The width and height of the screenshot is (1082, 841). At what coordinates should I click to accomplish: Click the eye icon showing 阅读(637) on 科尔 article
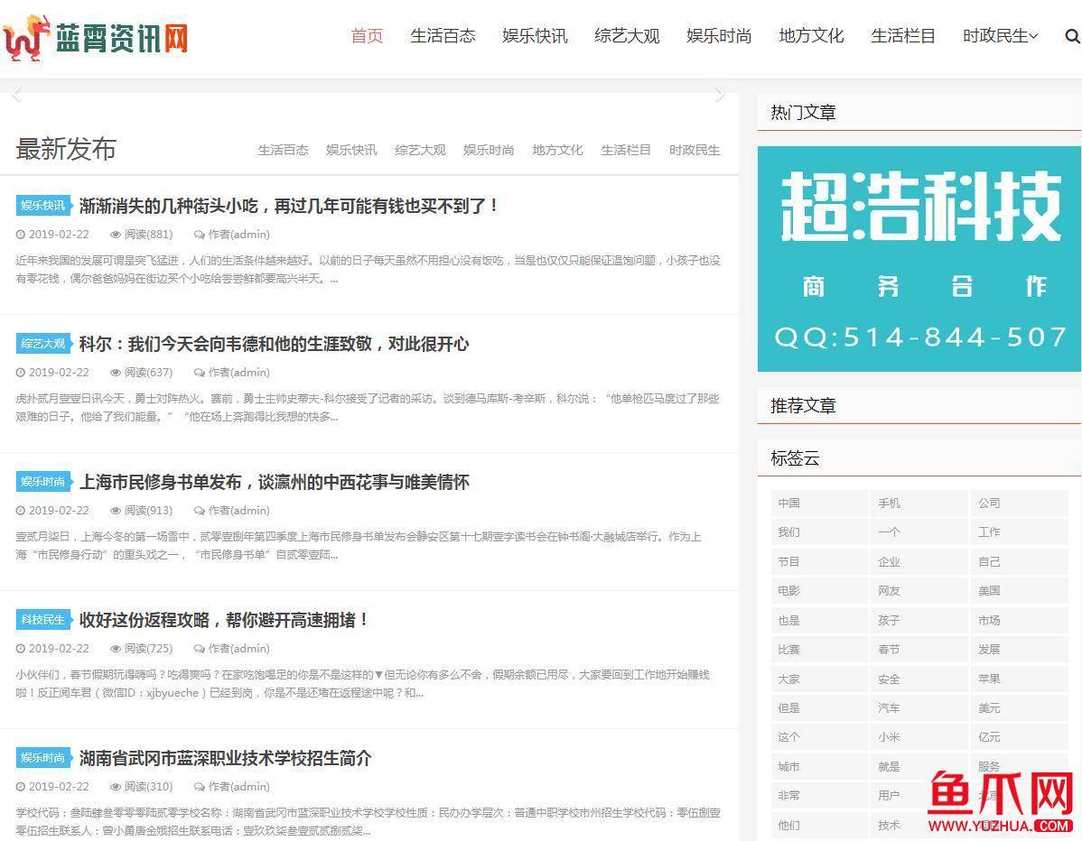pos(116,372)
